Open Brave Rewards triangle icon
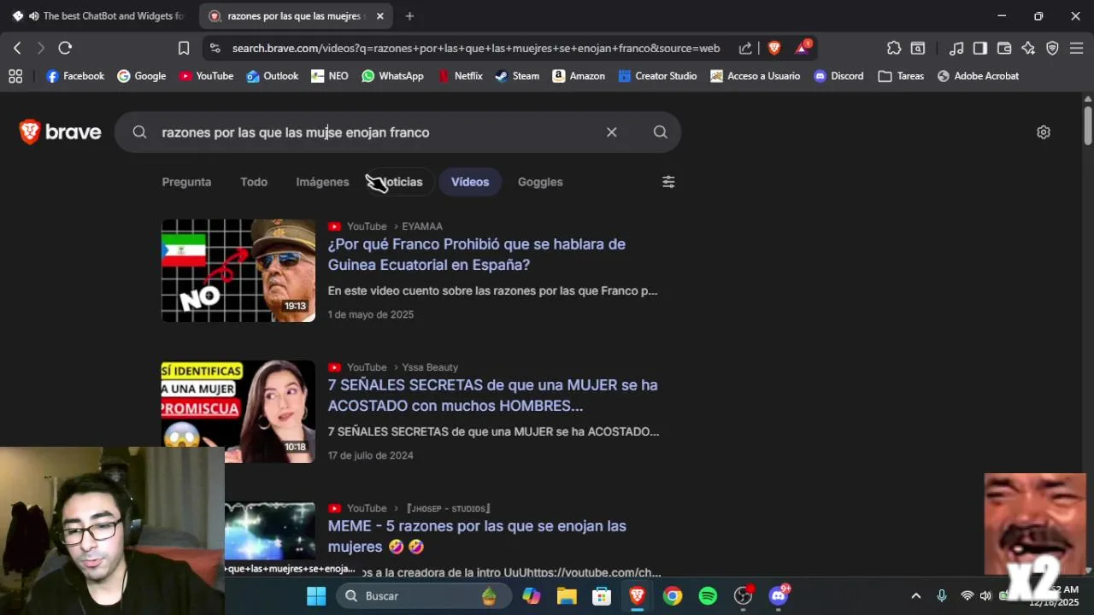This screenshot has height=615, width=1094. click(x=803, y=48)
